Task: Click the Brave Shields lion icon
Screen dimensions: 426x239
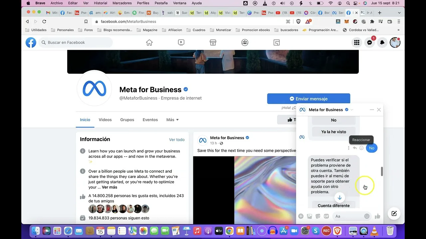Action: pos(298,22)
